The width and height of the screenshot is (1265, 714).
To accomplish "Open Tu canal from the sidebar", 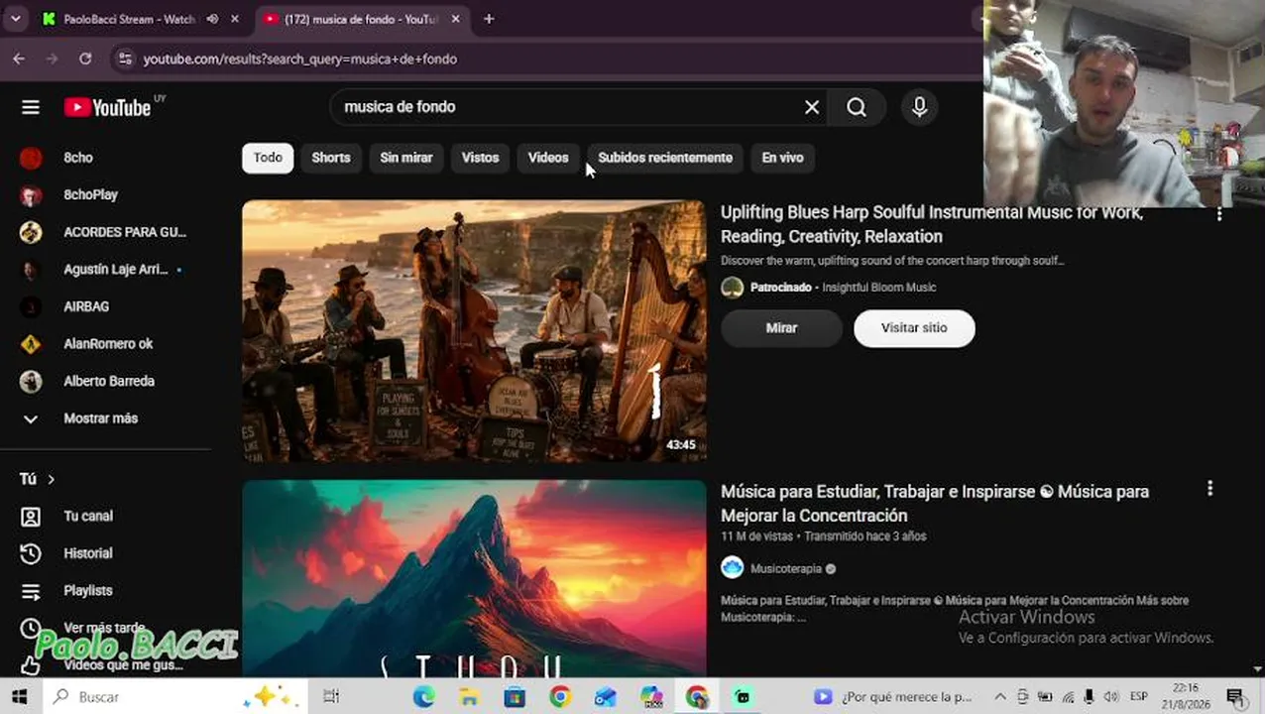I will coord(87,516).
